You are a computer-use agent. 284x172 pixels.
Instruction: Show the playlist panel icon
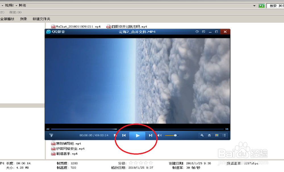click(x=224, y=135)
